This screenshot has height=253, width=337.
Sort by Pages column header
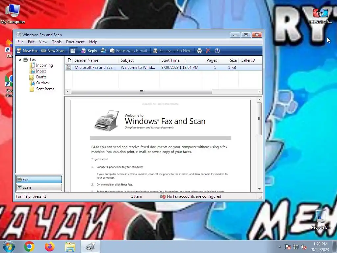[x=210, y=60]
